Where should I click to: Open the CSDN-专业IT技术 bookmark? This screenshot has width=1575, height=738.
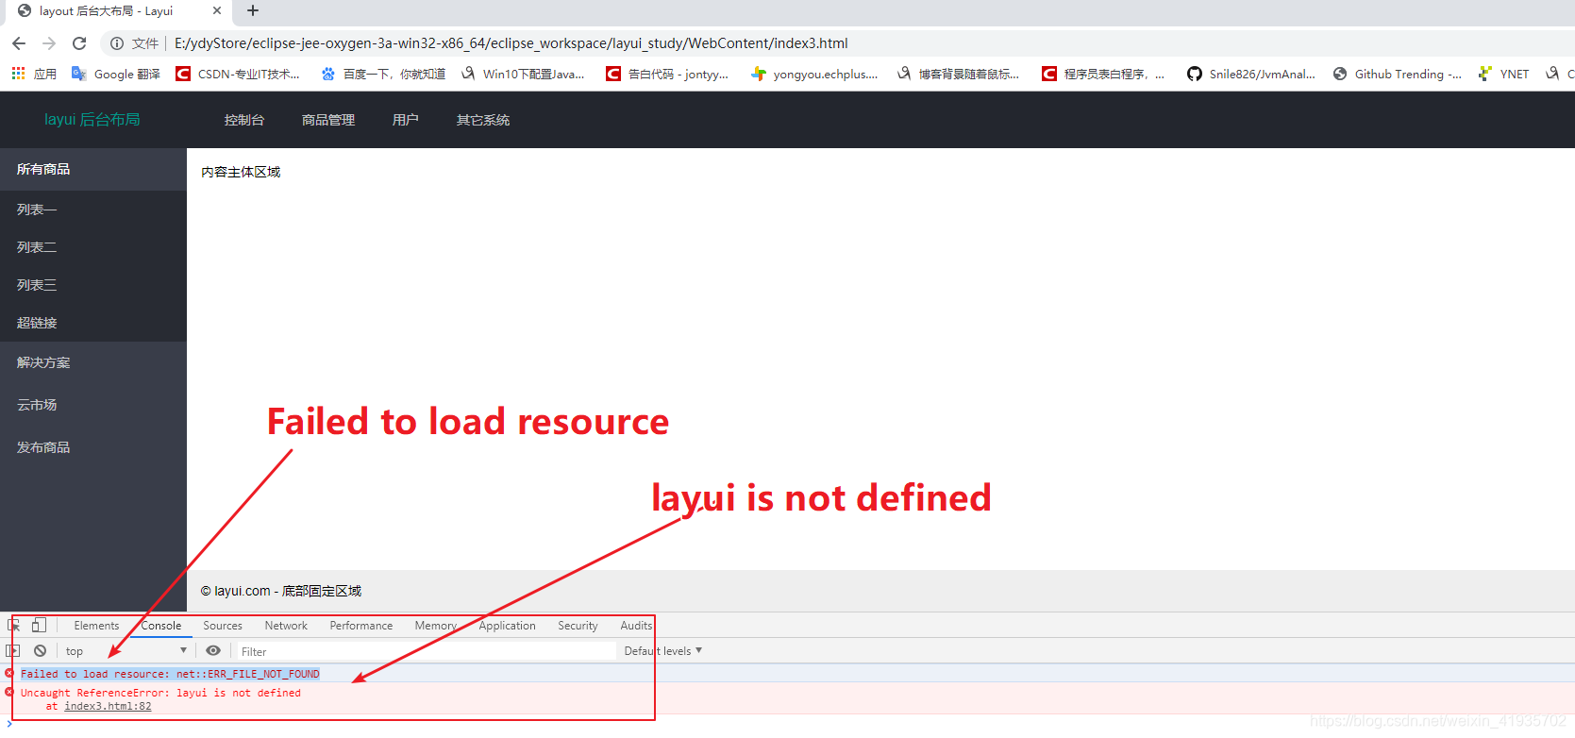(238, 74)
